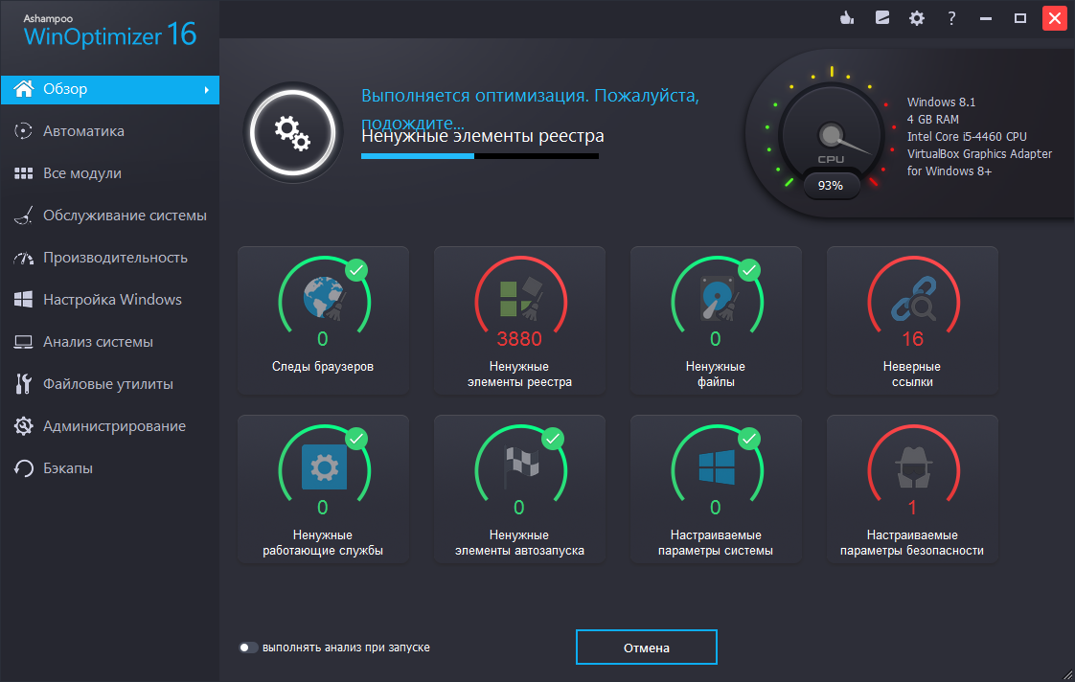Screen dimensions: 1075x682
Task: Click the Выполняется оптимизация status heading
Action: click(530, 108)
